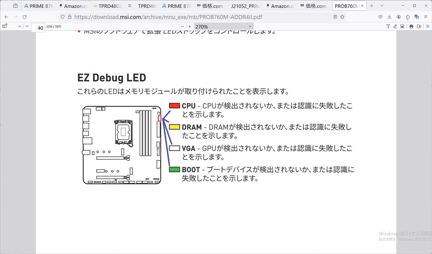Select the add image tool in PDF toolbar
This screenshot has width=432, height=254.
point(402,27)
